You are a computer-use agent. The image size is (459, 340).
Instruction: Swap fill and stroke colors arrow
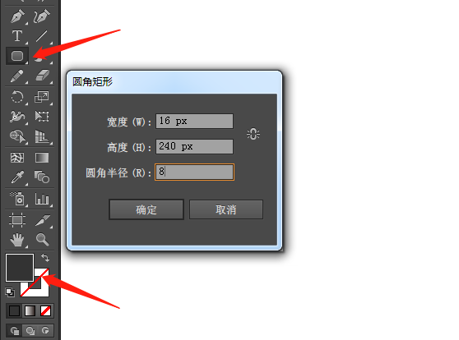pyautogui.click(x=45, y=258)
